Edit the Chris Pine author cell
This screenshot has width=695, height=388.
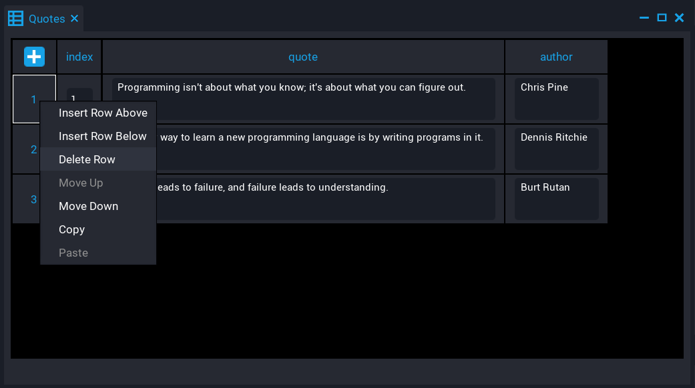556,99
